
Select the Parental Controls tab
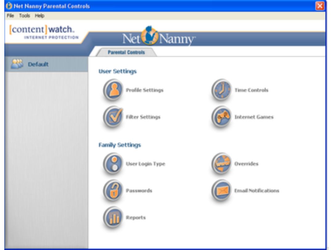pos(126,52)
